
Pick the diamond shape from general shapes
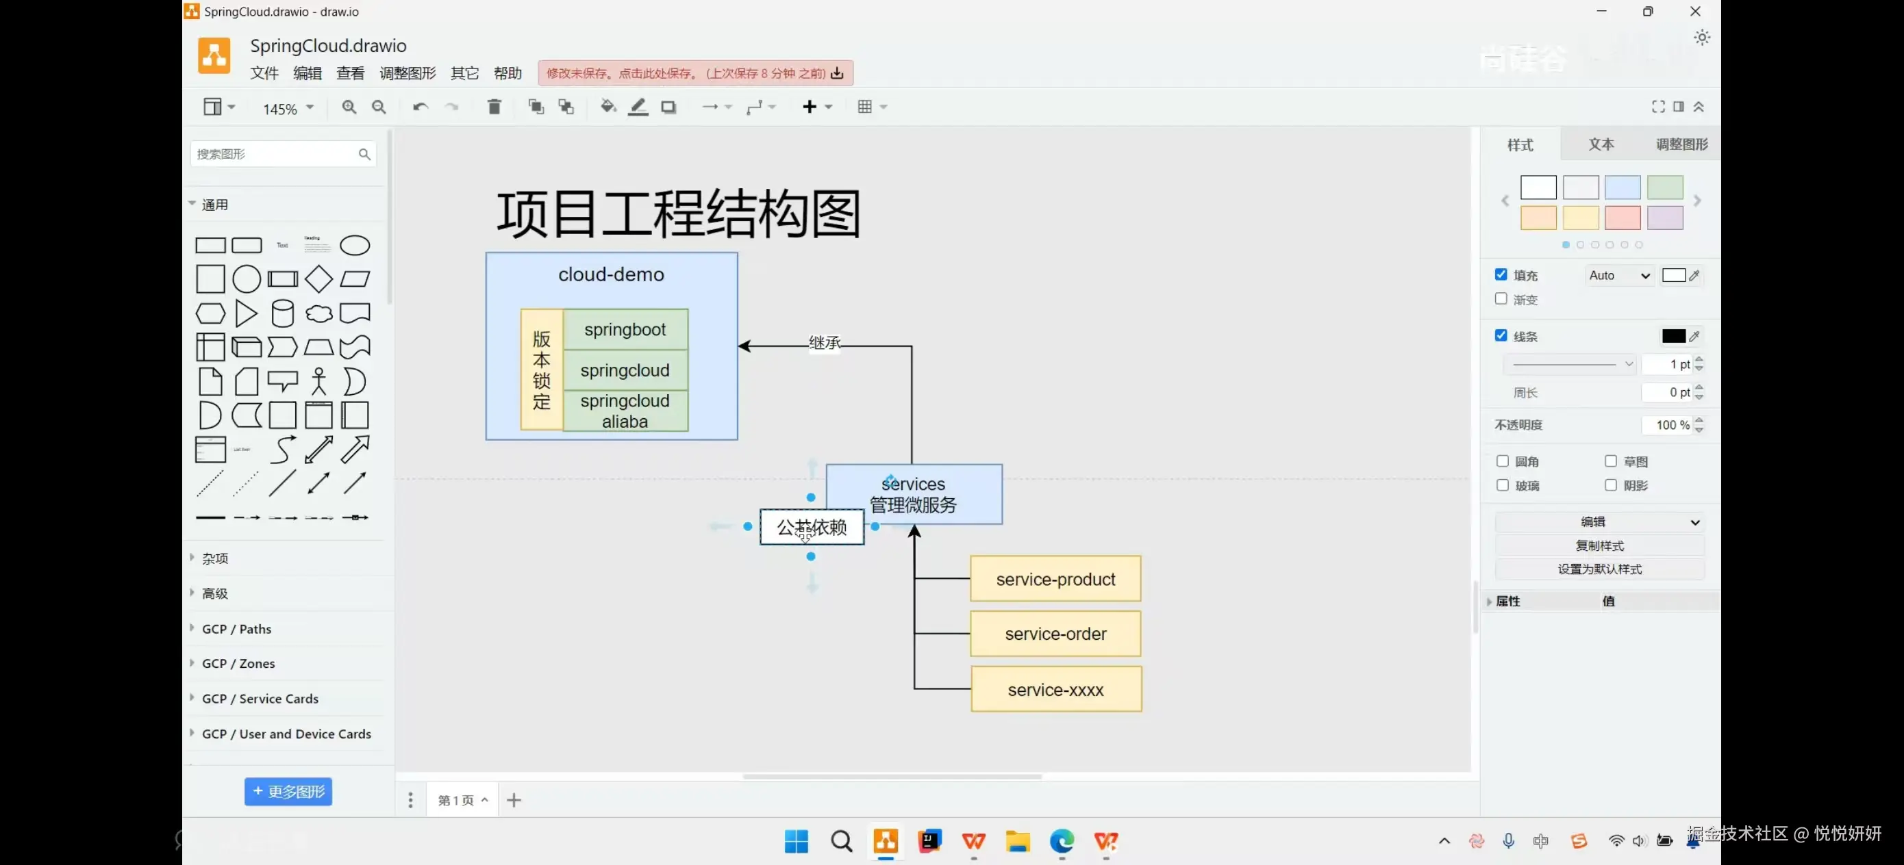[x=318, y=279]
